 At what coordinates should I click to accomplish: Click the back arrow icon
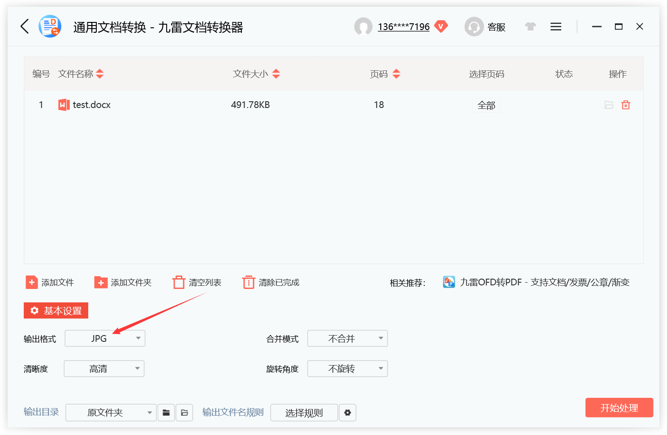(x=25, y=26)
